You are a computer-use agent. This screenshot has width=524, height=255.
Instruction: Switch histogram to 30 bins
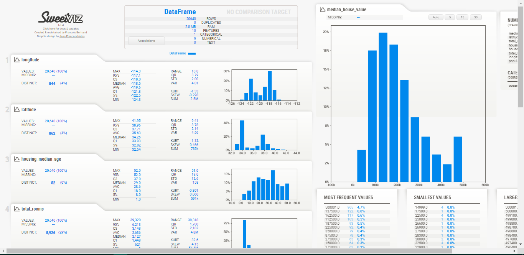(x=476, y=18)
